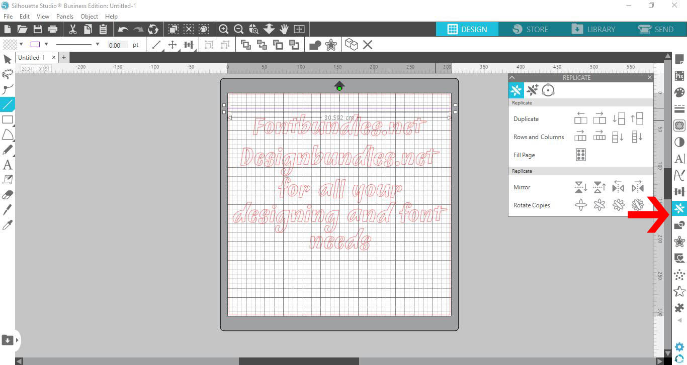Click Duplicate Below icon
The image size is (687, 365).
(619, 118)
